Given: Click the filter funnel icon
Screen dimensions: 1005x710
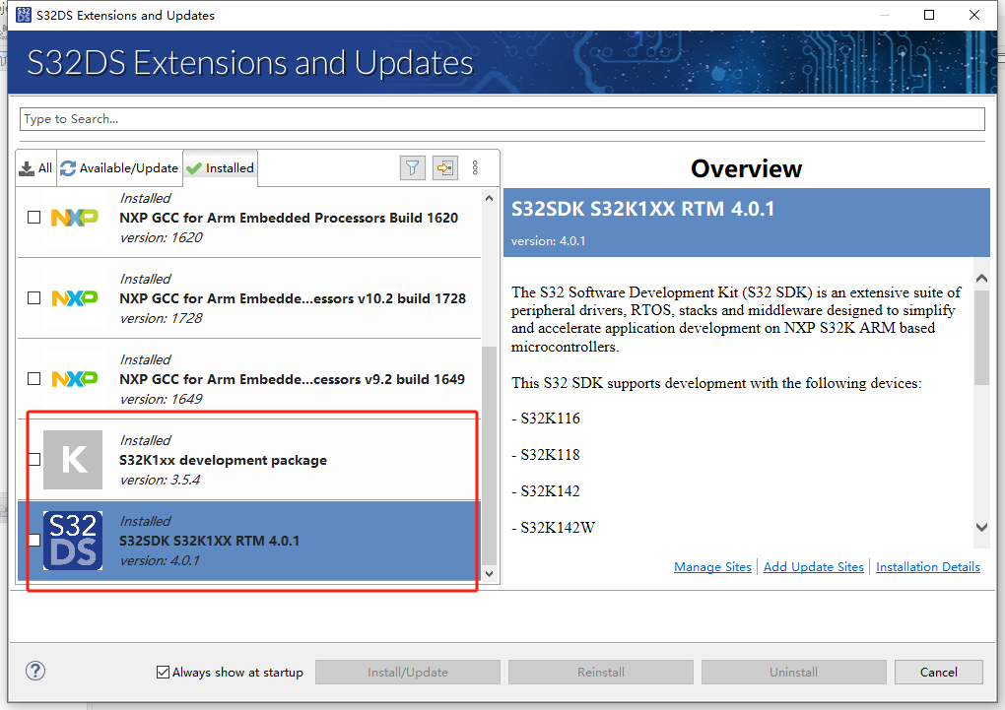Looking at the screenshot, I should click(x=413, y=168).
